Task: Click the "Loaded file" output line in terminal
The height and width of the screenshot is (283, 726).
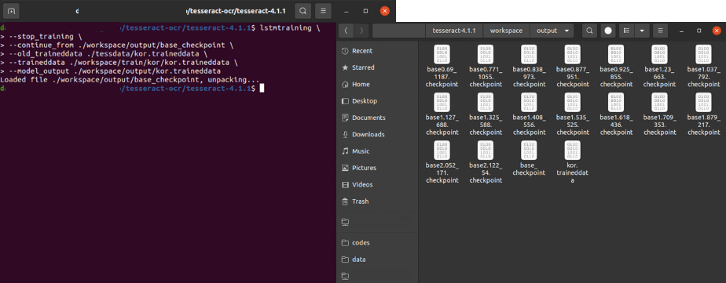Action: click(x=130, y=80)
